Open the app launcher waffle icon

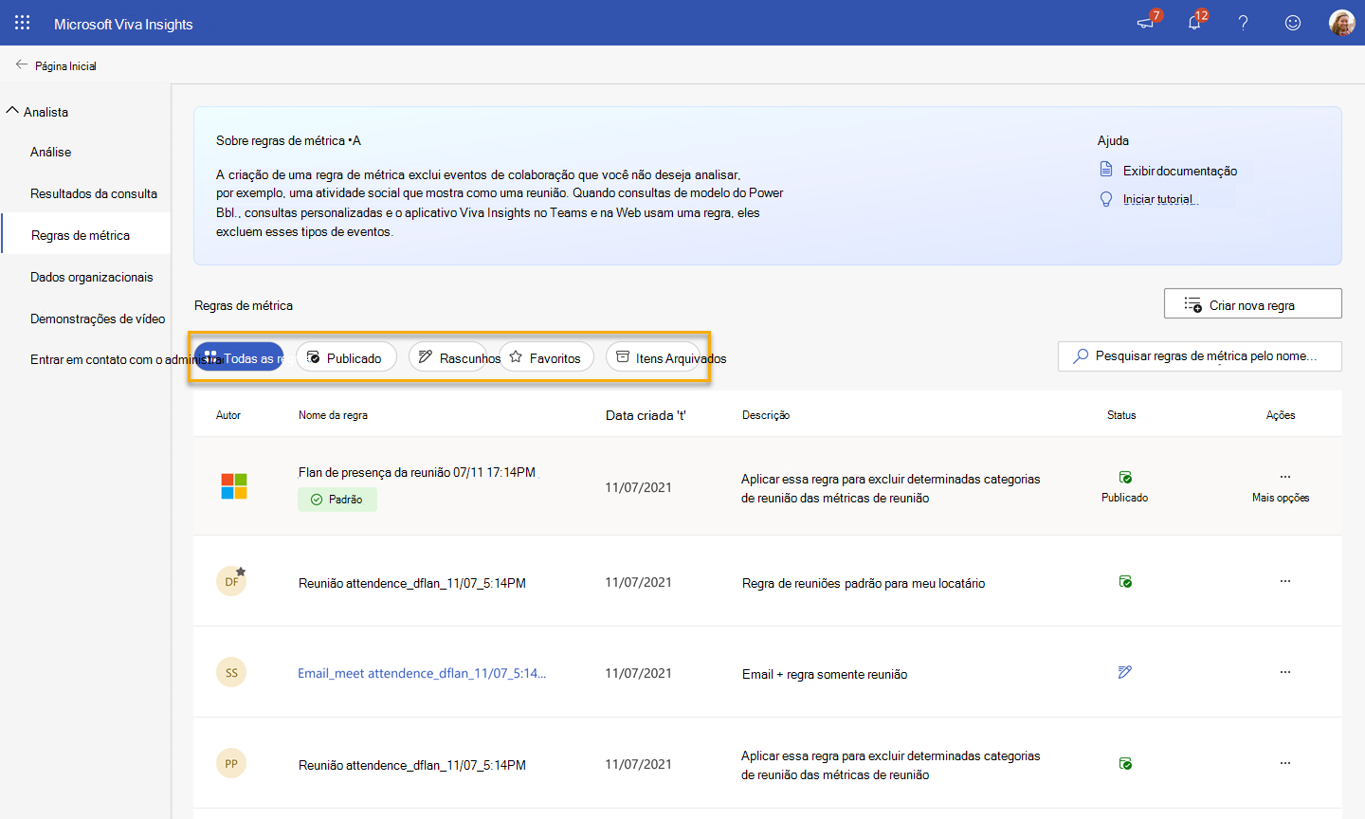[x=22, y=22]
